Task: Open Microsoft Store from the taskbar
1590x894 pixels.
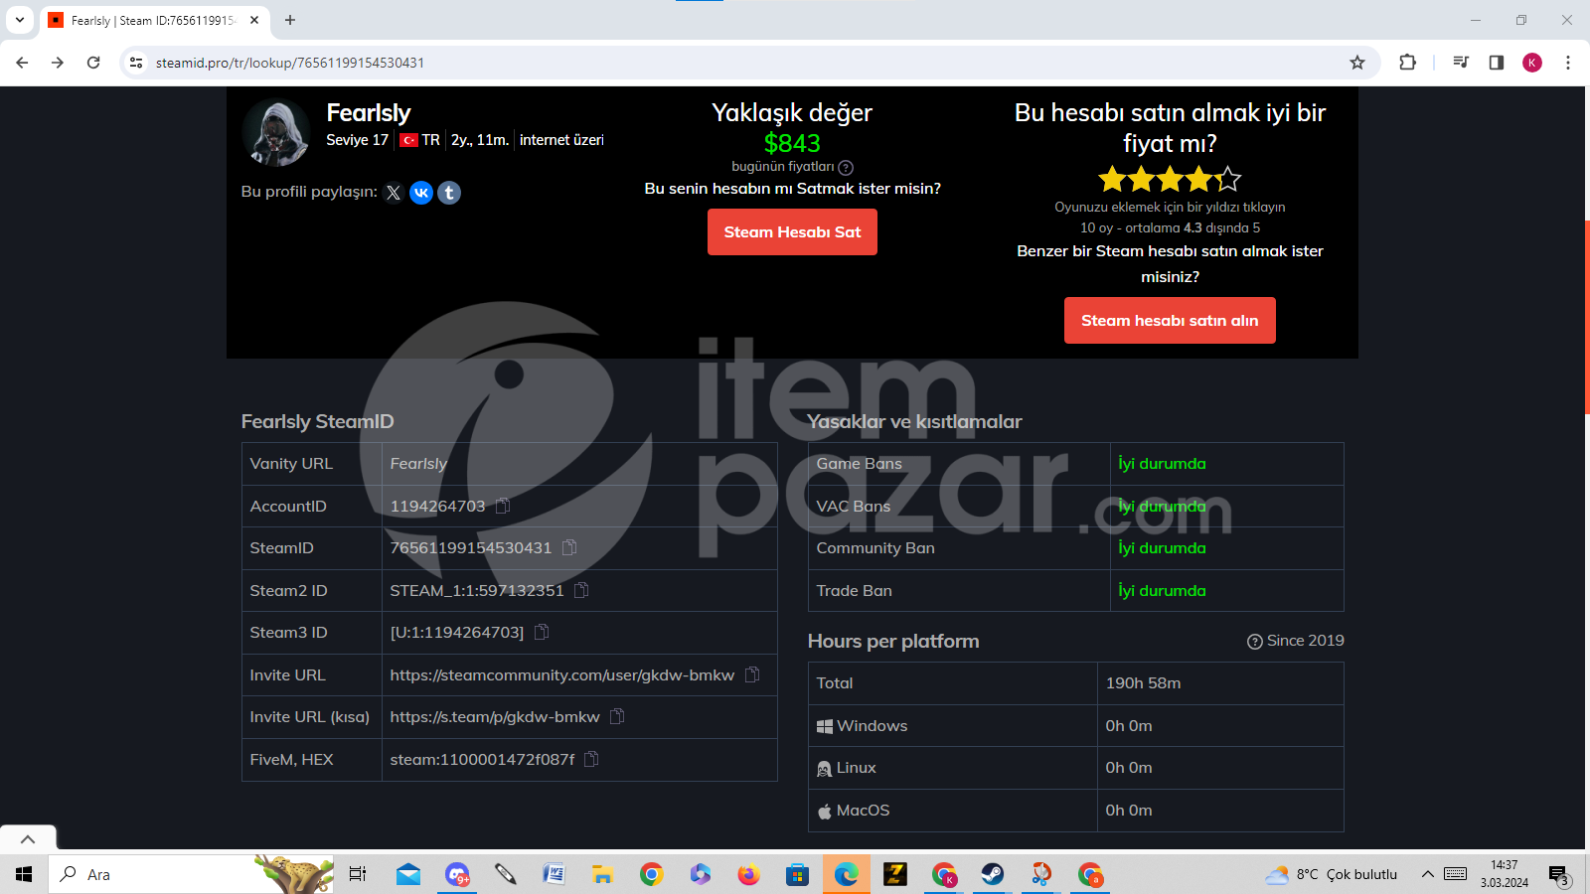Action: pyautogui.click(x=798, y=874)
